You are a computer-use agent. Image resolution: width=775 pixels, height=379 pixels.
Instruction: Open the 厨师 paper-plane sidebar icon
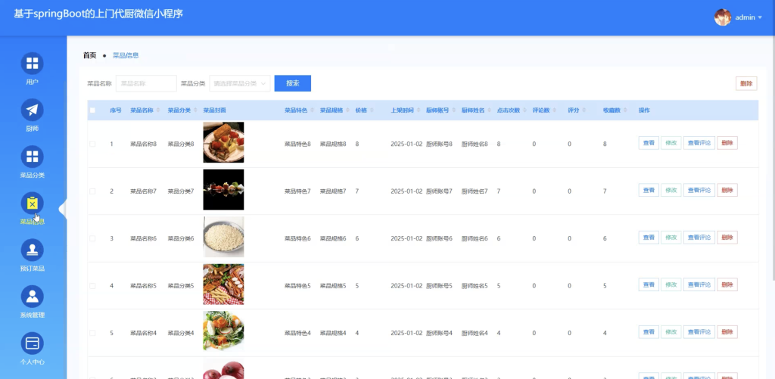[32, 110]
